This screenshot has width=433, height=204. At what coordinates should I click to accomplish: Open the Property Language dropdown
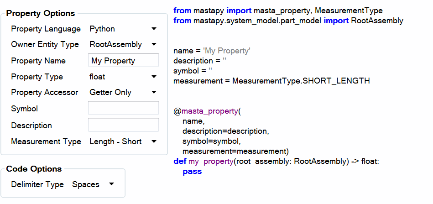coord(123,29)
